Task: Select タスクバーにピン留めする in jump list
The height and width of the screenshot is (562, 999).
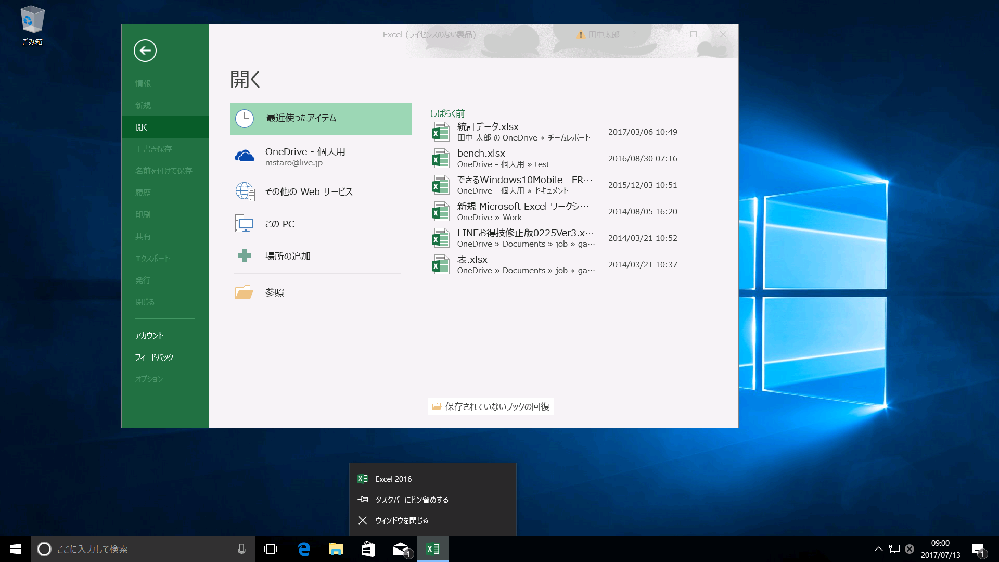Action: coord(432,500)
